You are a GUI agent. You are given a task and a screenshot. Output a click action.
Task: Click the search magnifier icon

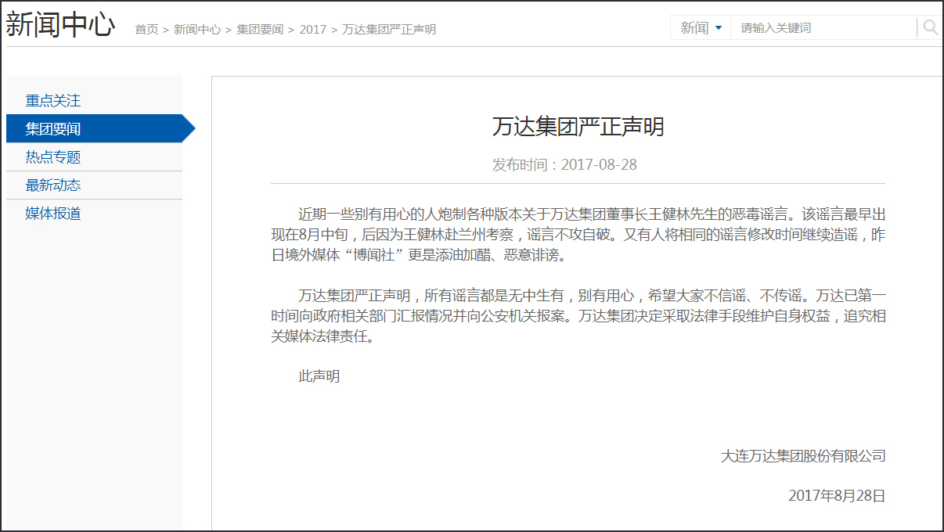click(x=930, y=28)
